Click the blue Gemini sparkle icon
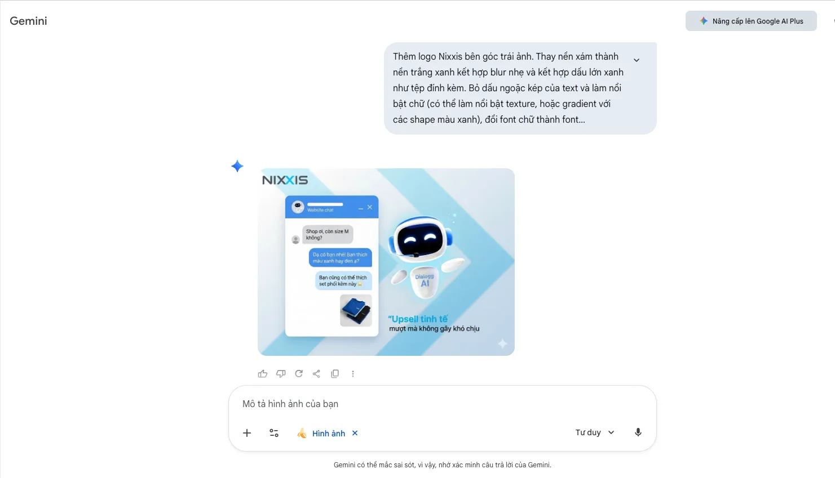The height and width of the screenshot is (478, 835). 237,166
